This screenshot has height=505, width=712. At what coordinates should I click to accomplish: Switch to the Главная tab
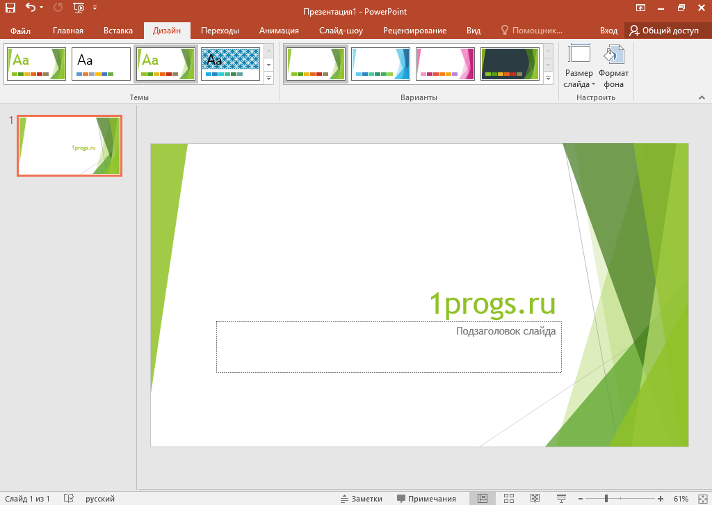pos(68,31)
